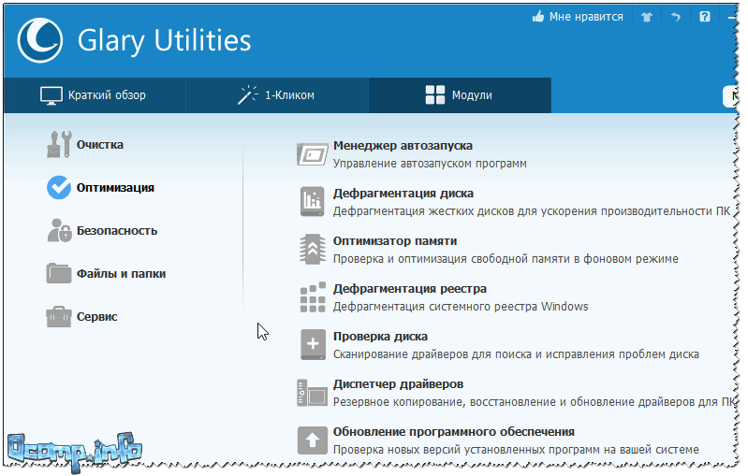Select the Файлы и папки category
The image size is (748, 476).
pyautogui.click(x=121, y=274)
